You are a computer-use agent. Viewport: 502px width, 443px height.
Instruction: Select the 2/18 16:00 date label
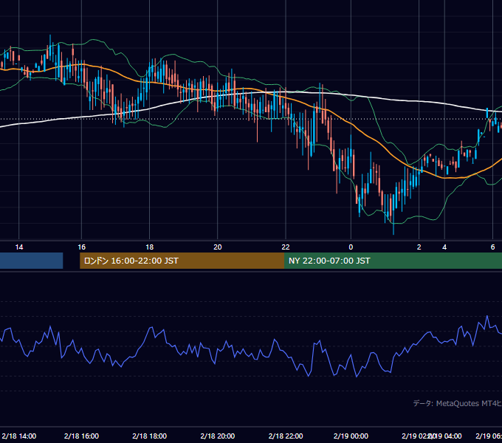81,436
